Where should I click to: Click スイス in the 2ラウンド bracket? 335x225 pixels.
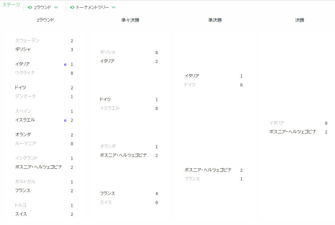click(x=21, y=214)
